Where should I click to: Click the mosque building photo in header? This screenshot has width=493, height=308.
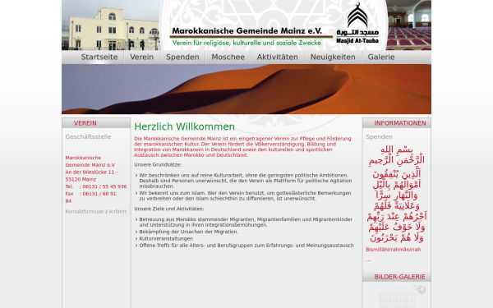111,25
